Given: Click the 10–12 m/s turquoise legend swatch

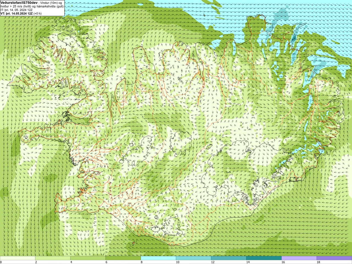Looking at the screenshot, I should (194, 258).
